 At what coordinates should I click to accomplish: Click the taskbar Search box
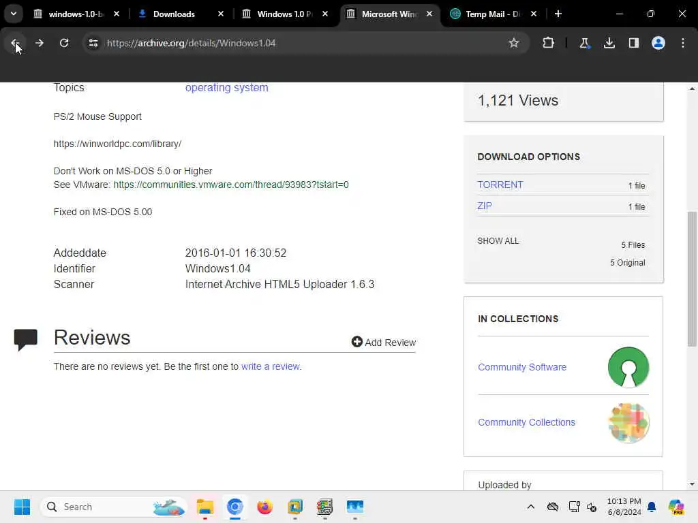pos(114,507)
